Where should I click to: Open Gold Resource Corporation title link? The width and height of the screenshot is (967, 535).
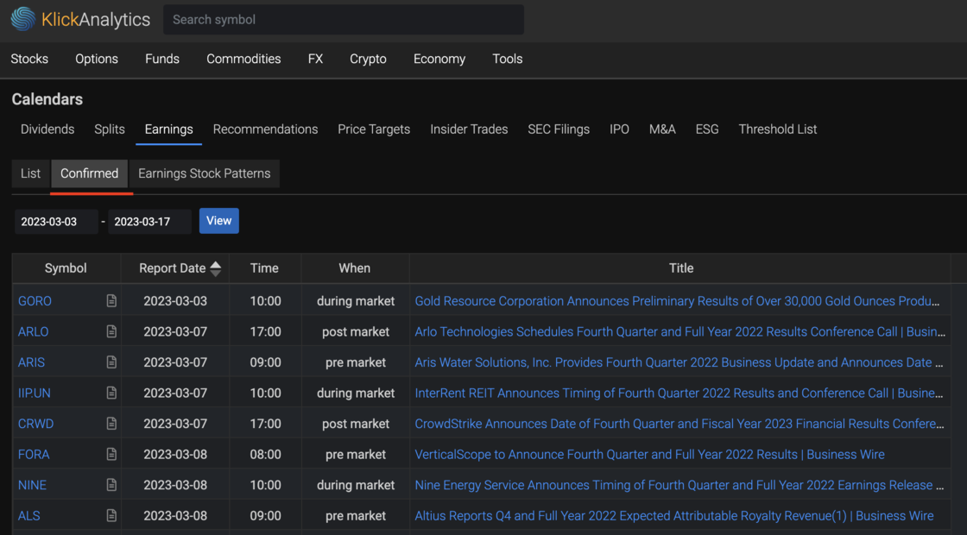coord(678,301)
